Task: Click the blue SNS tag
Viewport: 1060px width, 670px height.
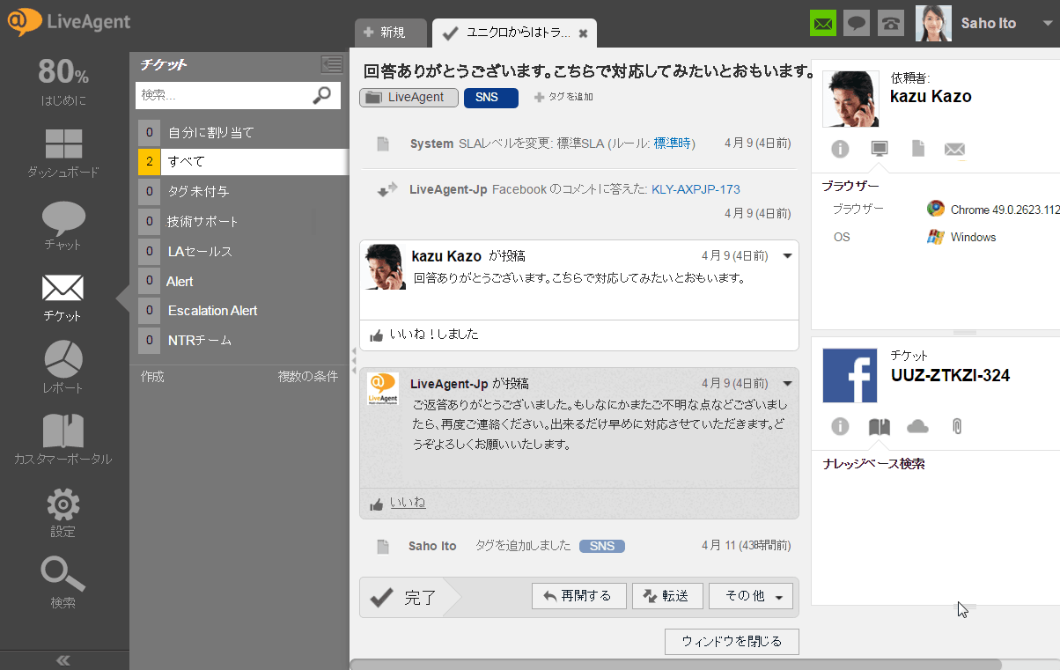Action: tap(491, 98)
